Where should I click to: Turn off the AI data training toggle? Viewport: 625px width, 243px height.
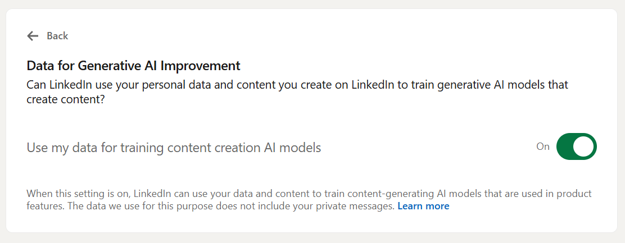[576, 146]
